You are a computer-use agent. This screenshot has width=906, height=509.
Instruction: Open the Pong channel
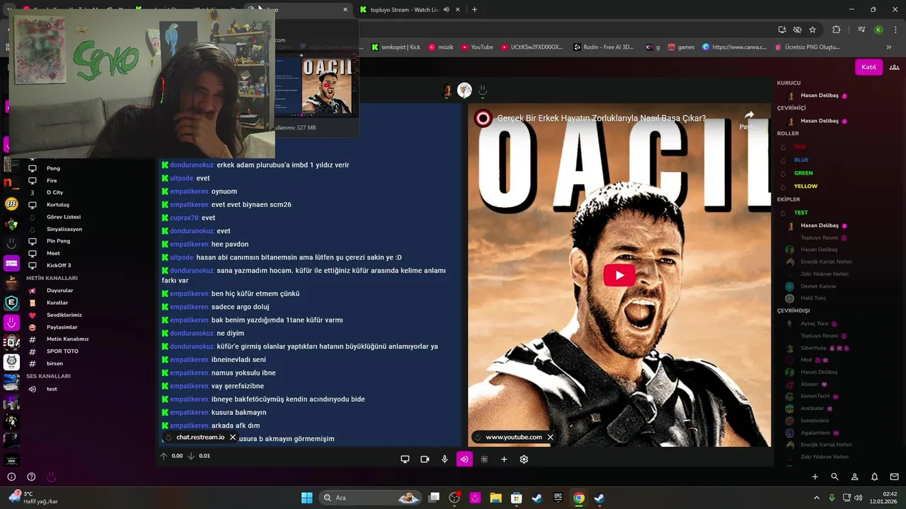click(x=53, y=168)
